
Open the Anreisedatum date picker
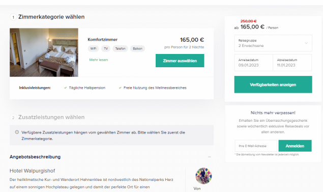coord(254,63)
